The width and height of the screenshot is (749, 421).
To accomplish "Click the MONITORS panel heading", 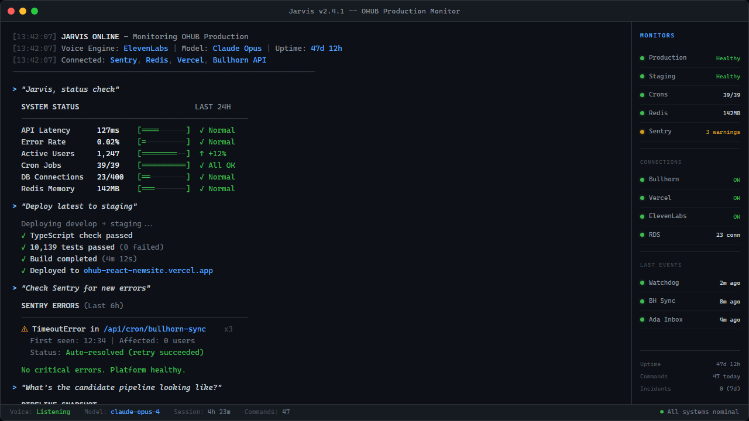I will (657, 36).
